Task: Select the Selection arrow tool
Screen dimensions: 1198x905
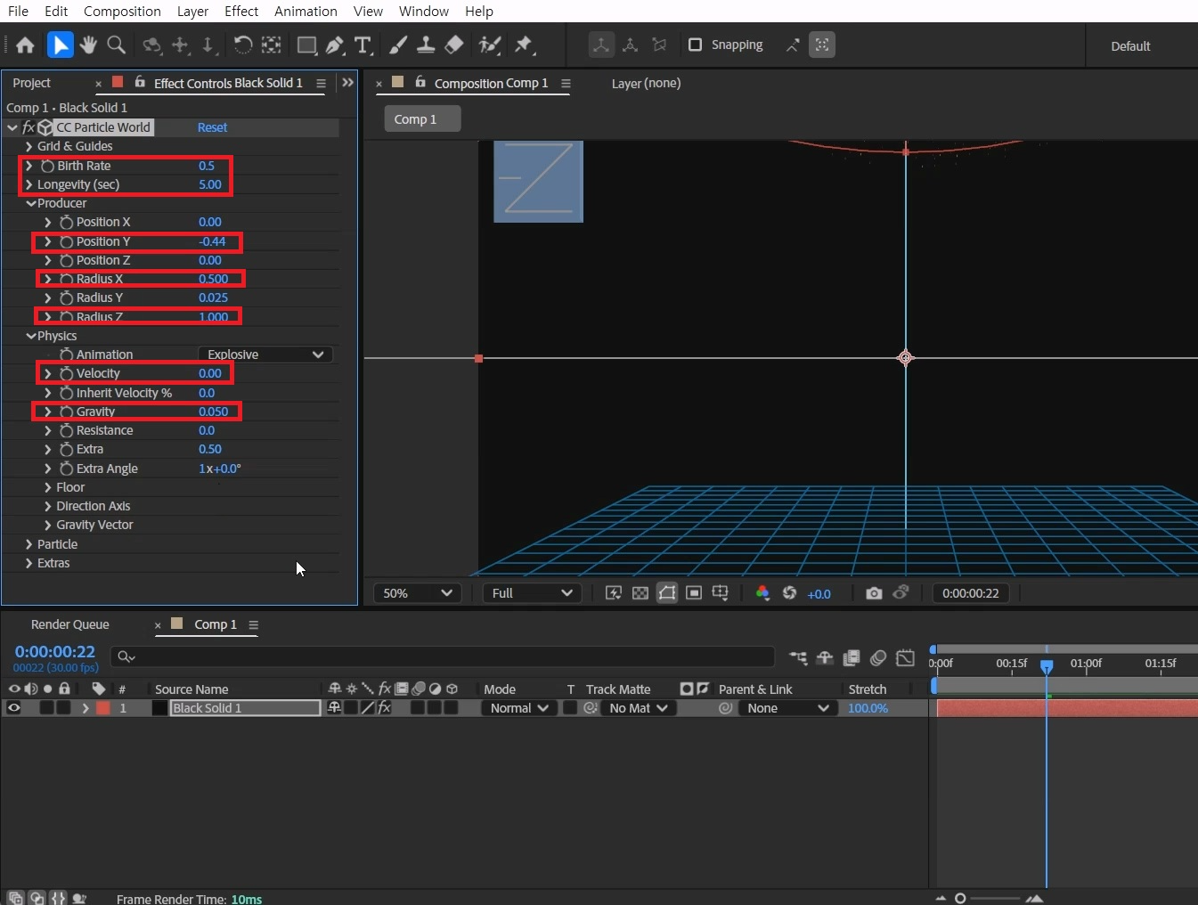Action: pyautogui.click(x=60, y=45)
